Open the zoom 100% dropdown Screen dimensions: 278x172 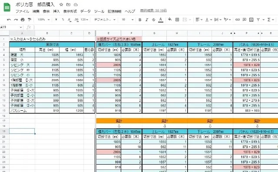(43, 20)
